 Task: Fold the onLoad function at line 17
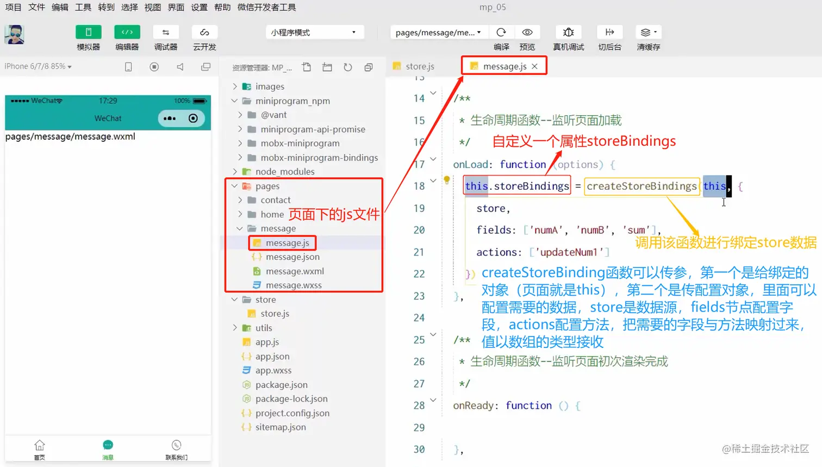pos(433,159)
